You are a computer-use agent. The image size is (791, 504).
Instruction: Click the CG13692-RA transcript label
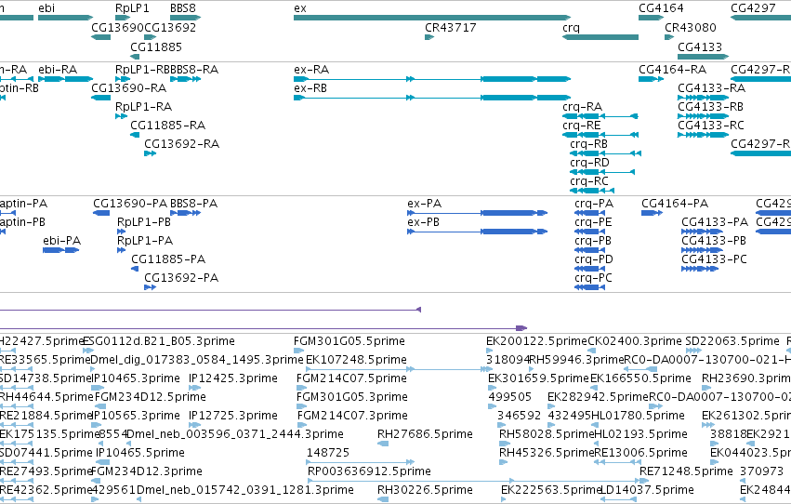point(181,144)
